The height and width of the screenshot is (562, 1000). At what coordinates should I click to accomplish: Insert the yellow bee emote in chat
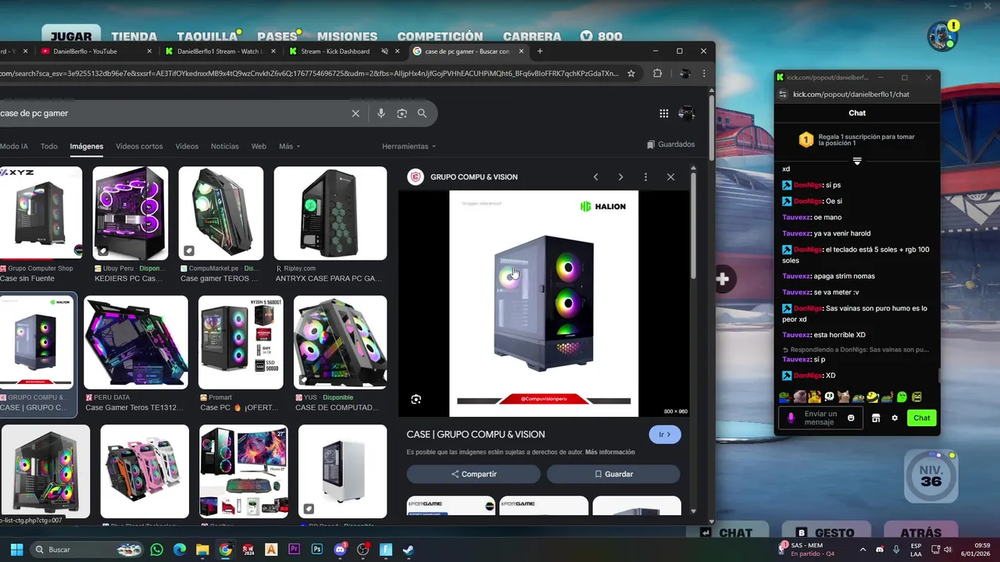873,397
